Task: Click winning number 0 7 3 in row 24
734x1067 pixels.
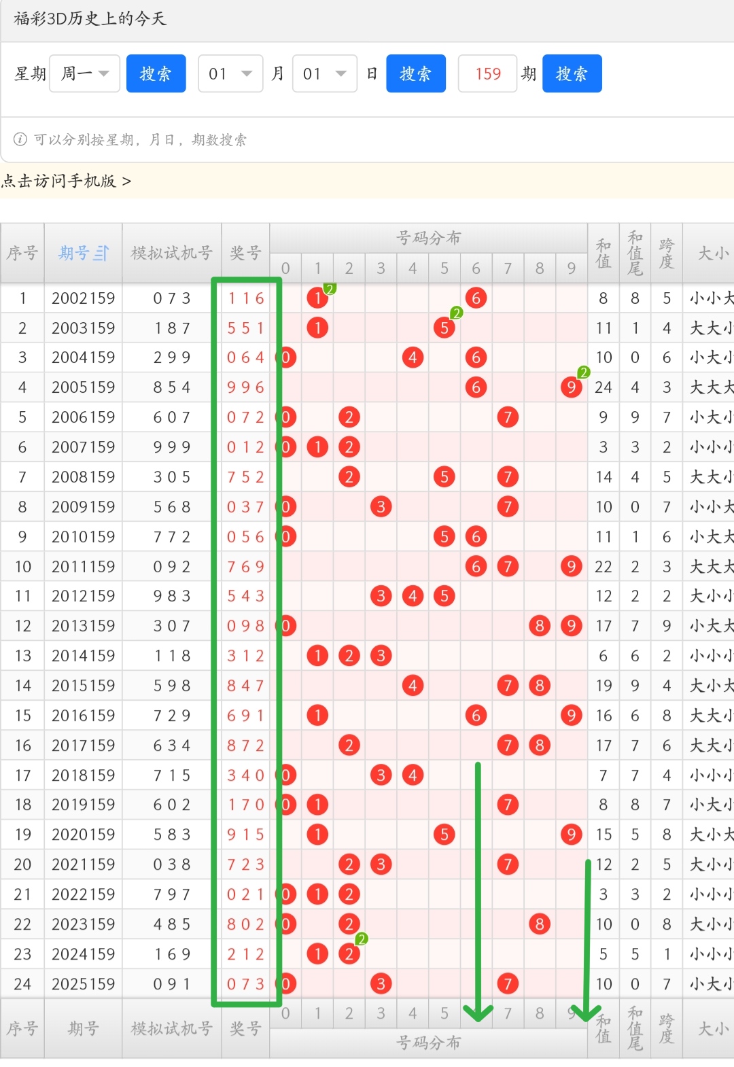Action: pyautogui.click(x=245, y=983)
